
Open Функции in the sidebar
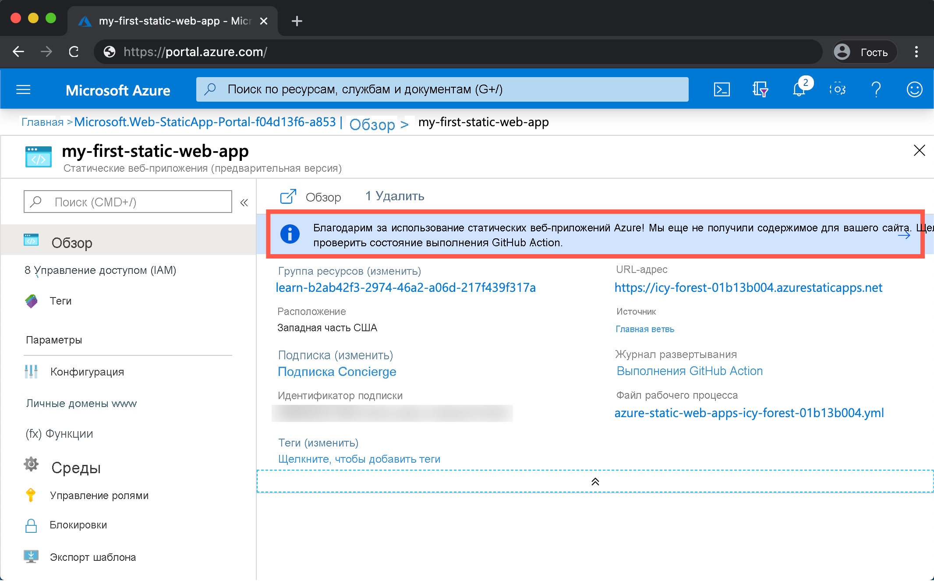point(59,434)
